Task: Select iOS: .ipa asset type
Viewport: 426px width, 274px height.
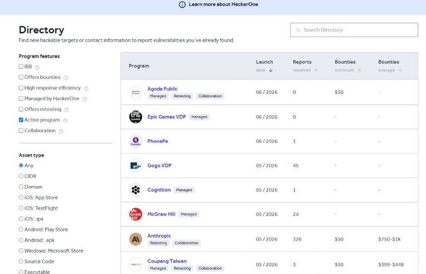Action: [x=21, y=219]
